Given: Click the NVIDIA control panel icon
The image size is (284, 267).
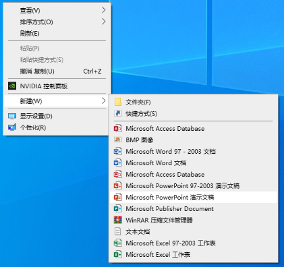Looking at the screenshot, I should point(12,86).
